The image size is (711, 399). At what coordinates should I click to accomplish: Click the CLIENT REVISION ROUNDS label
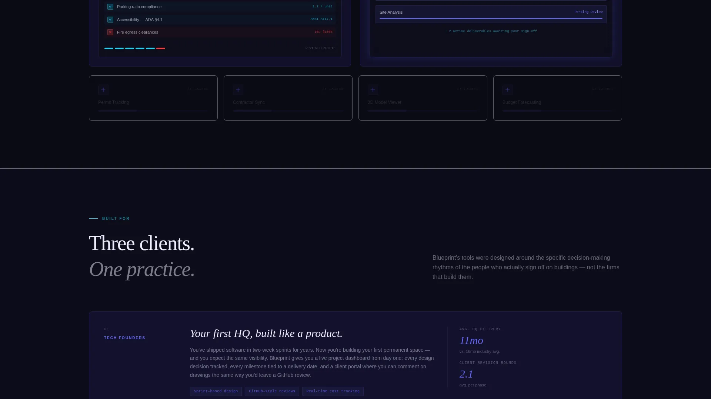click(x=488, y=363)
